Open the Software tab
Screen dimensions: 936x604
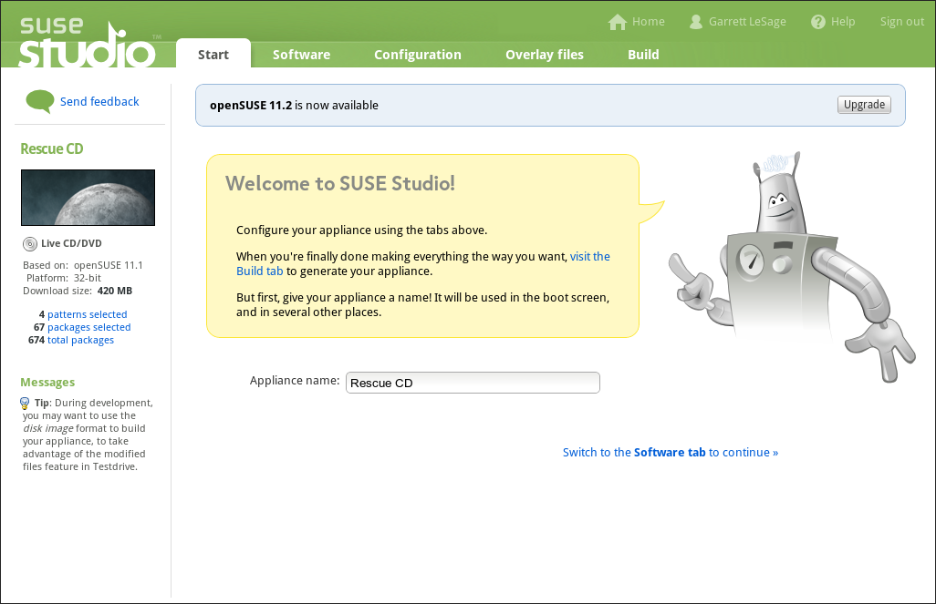pyautogui.click(x=301, y=55)
